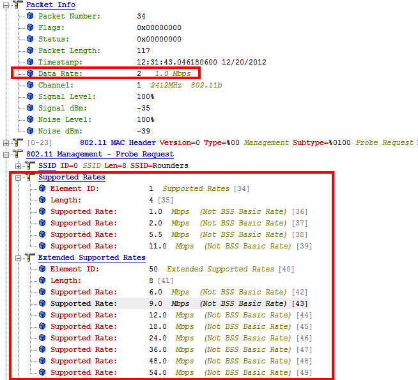Select the 6.0 Mbps supported rate row
This screenshot has height=380, width=418.
point(179,292)
